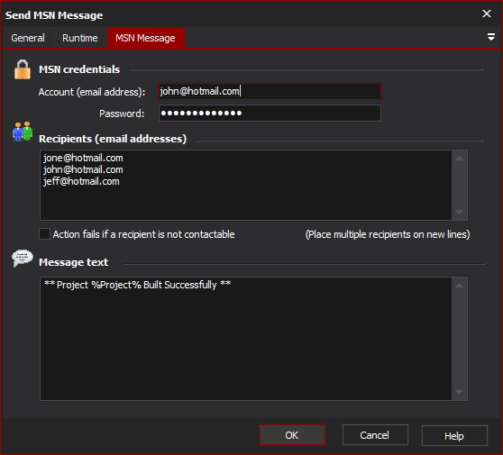Click the Action fails if recipient label
Viewport: 503px width, 455px height.
pyautogui.click(x=143, y=234)
